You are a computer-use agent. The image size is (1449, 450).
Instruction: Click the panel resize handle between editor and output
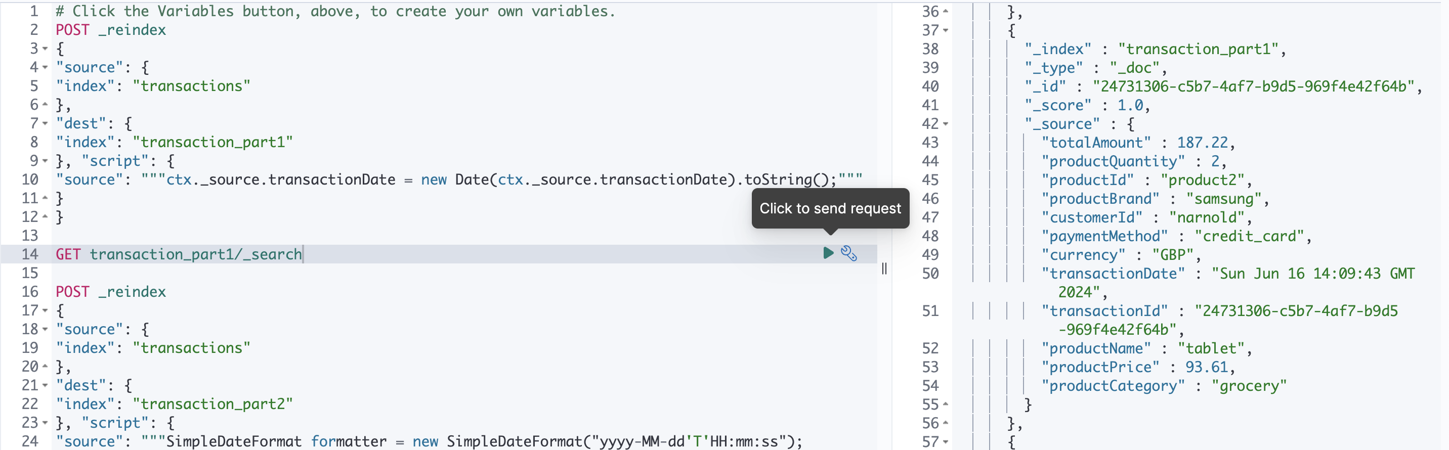point(884,268)
